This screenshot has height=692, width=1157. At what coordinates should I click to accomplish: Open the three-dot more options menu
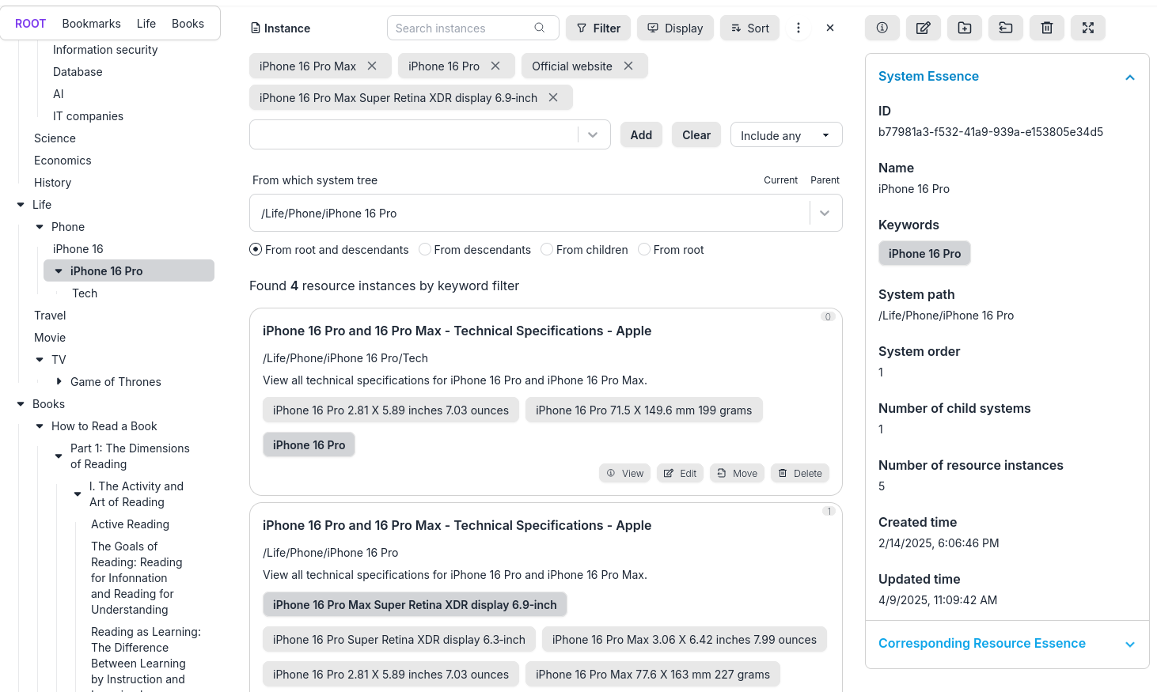point(799,28)
